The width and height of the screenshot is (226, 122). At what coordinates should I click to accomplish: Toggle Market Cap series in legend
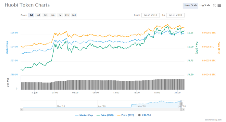(x=84, y=115)
